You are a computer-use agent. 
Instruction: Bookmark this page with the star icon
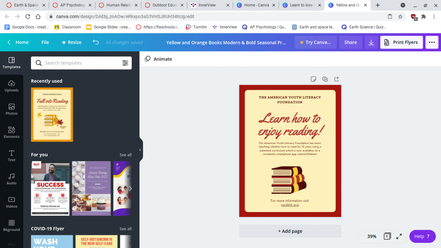tap(400, 17)
